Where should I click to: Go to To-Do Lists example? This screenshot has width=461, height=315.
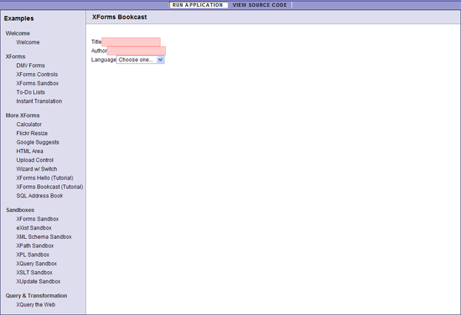tap(31, 92)
